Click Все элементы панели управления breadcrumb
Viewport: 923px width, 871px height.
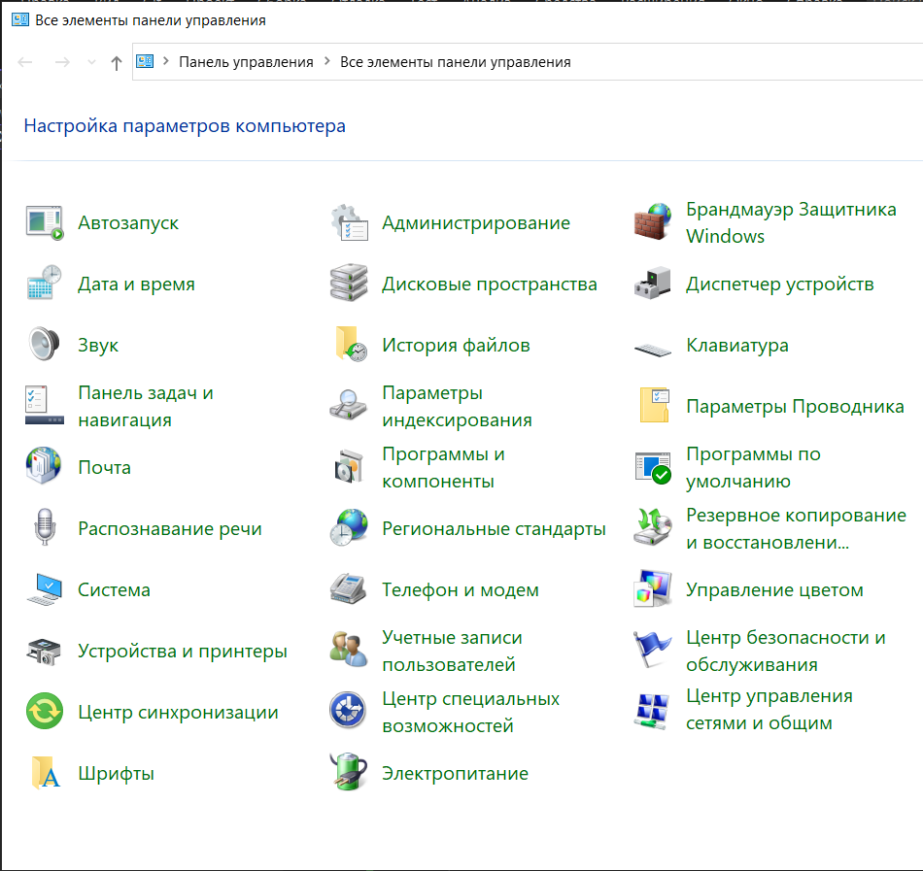(456, 62)
